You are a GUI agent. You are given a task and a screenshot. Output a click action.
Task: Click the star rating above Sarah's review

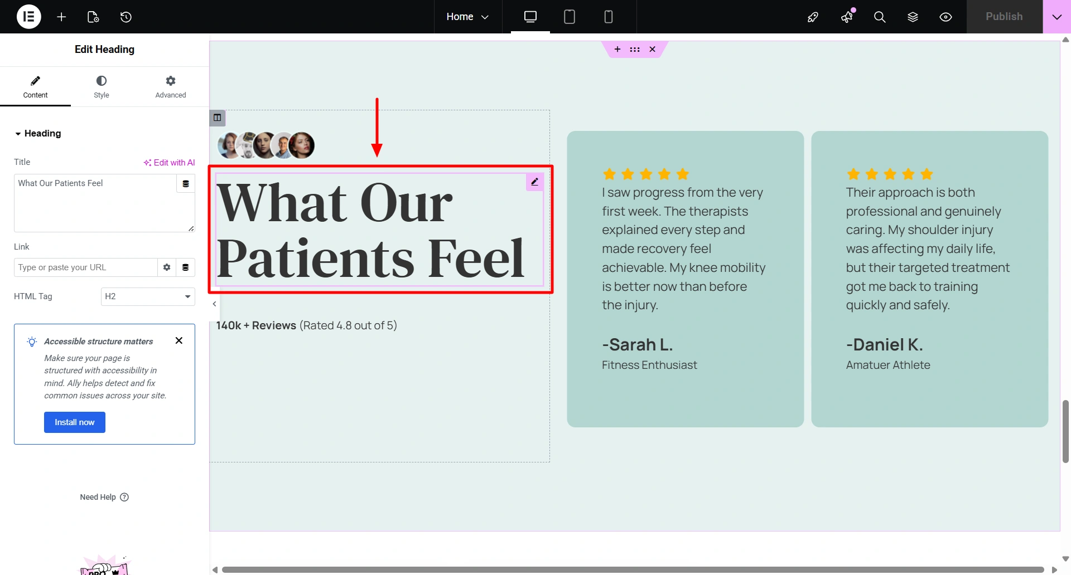[x=646, y=174]
